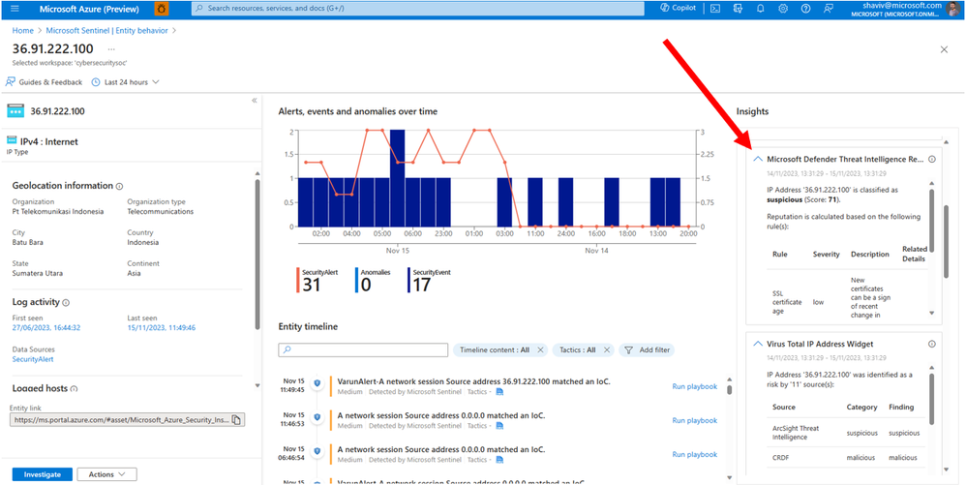The image size is (966, 485).
Task: Run playbook for the 11:46:53 alert
Action: coord(694,420)
